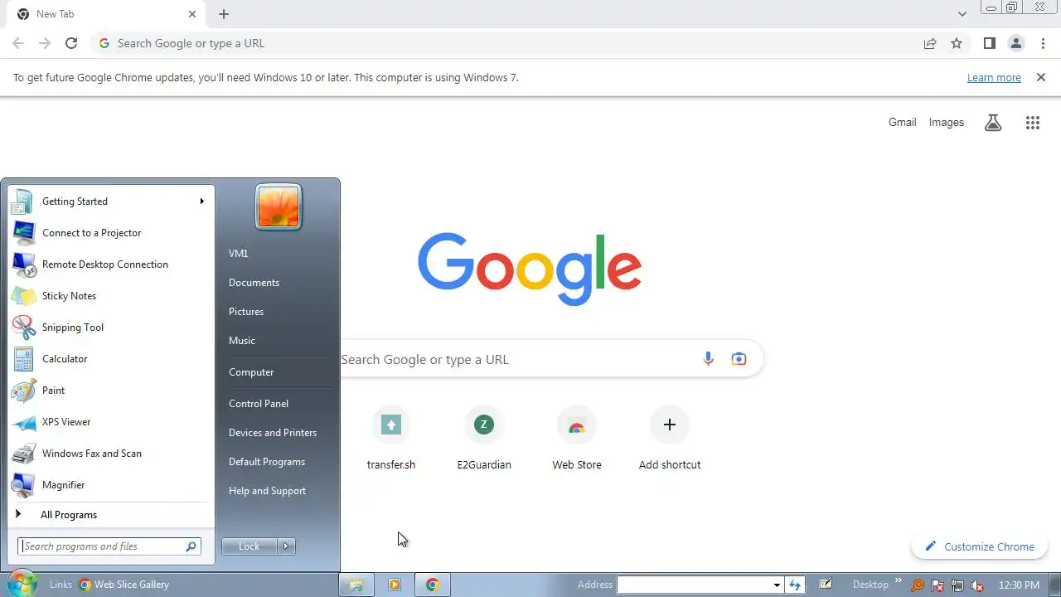1061x597 pixels.
Task: Click the muted volume tray icon
Action: pyautogui.click(x=977, y=585)
